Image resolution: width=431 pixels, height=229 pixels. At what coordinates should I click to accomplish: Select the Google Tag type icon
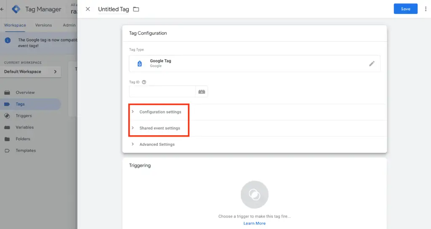tap(140, 63)
